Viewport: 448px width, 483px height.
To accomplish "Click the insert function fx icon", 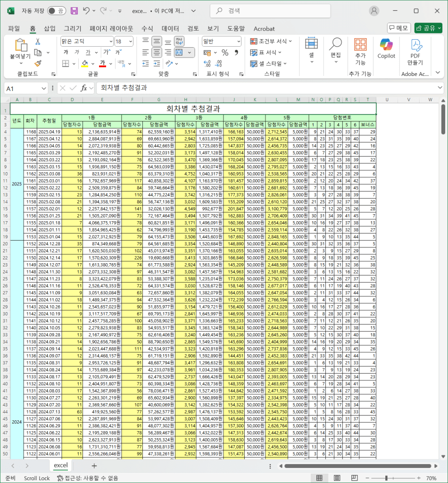I will click(x=84, y=88).
